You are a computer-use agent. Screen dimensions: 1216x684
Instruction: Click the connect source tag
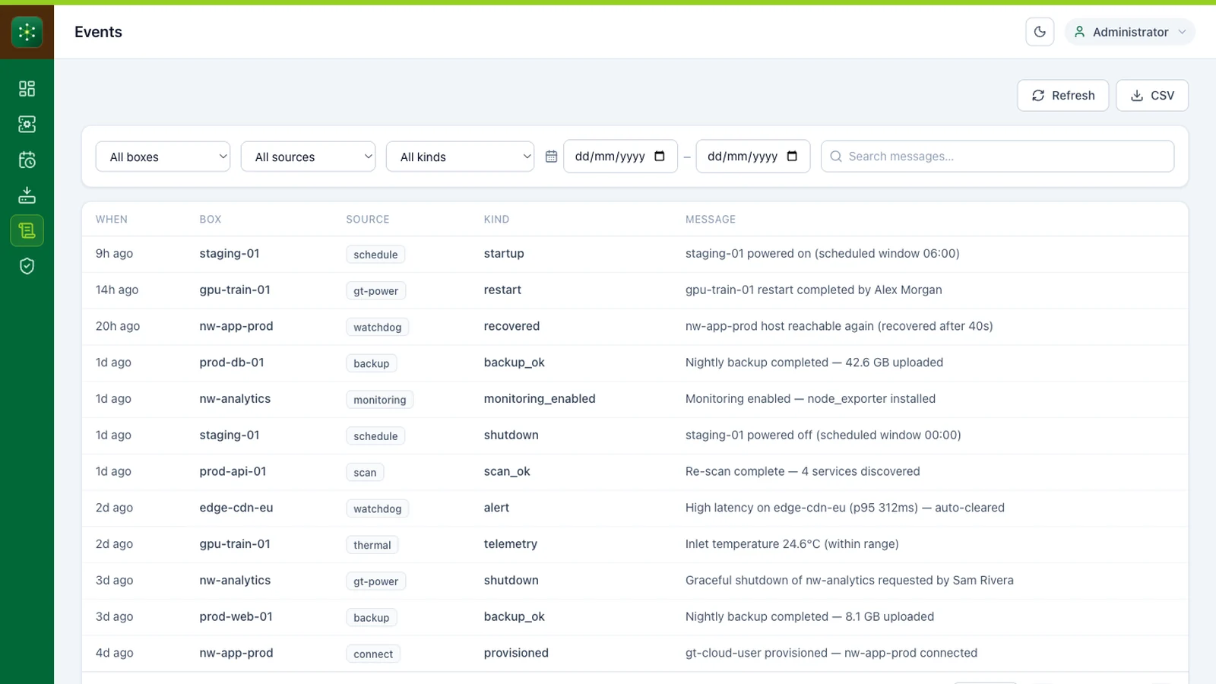click(373, 654)
